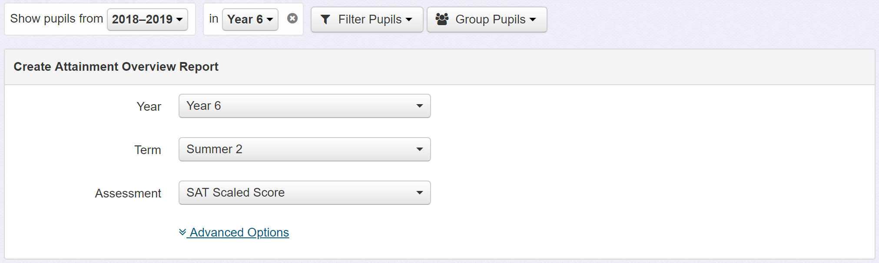Click the arrow on the Assessment select box

pos(419,193)
